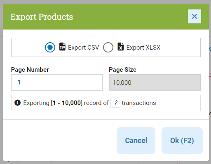Click the info circle icon

pyautogui.click(x=17, y=103)
